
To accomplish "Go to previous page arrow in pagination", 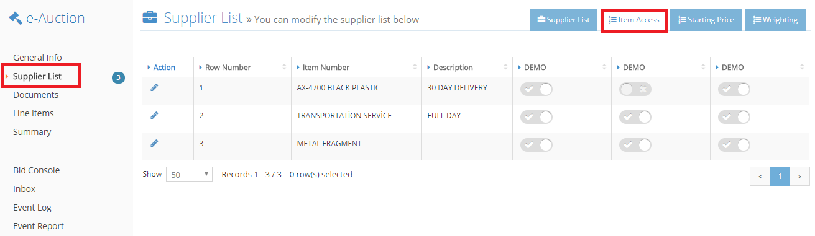I will (760, 177).
